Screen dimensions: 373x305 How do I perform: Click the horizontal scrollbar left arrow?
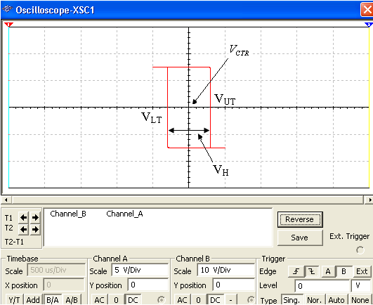tap(6, 200)
